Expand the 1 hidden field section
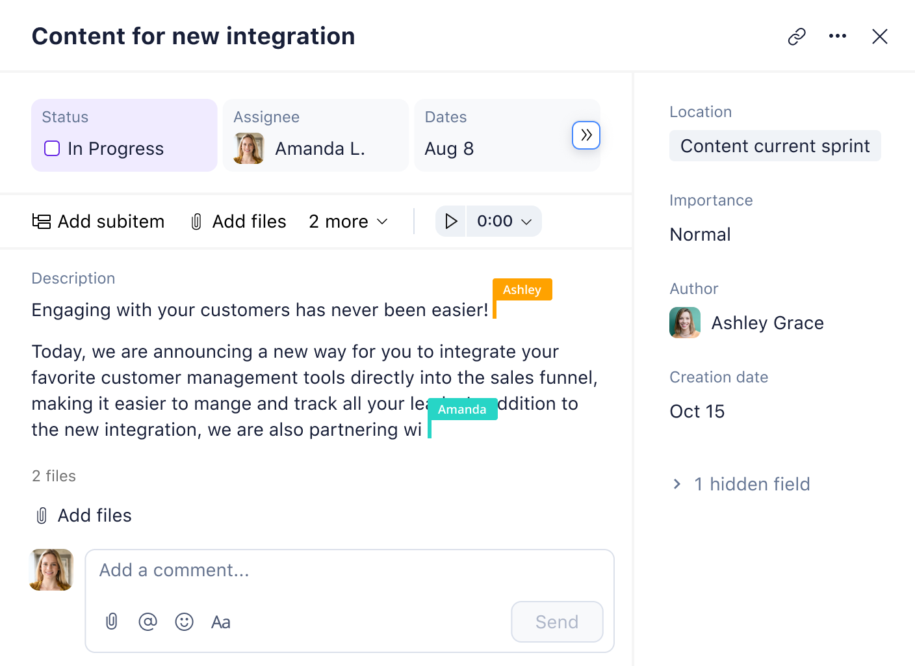This screenshot has width=915, height=666. 751,484
